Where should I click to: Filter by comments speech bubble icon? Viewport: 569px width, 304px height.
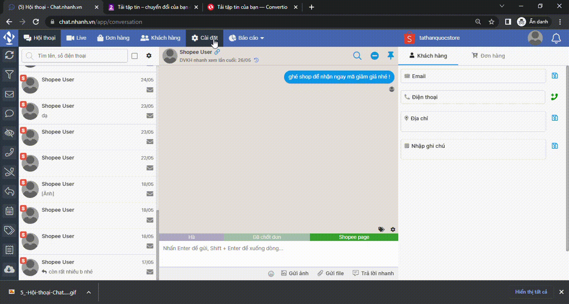coord(9,114)
